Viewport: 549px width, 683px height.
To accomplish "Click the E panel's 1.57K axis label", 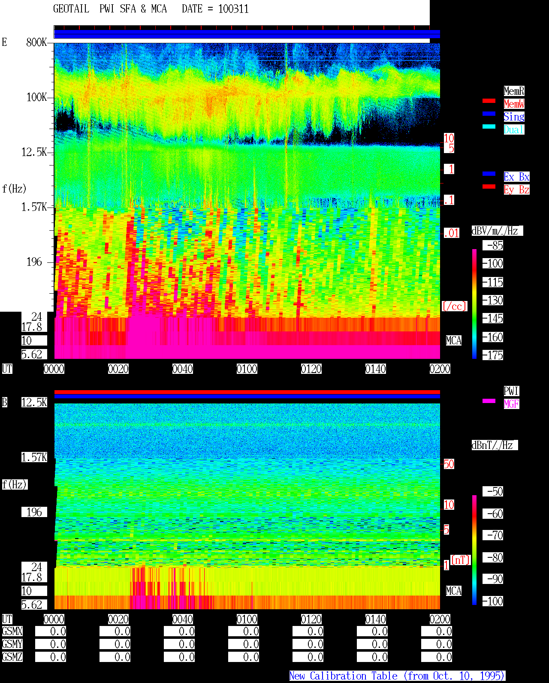I will coord(34,207).
